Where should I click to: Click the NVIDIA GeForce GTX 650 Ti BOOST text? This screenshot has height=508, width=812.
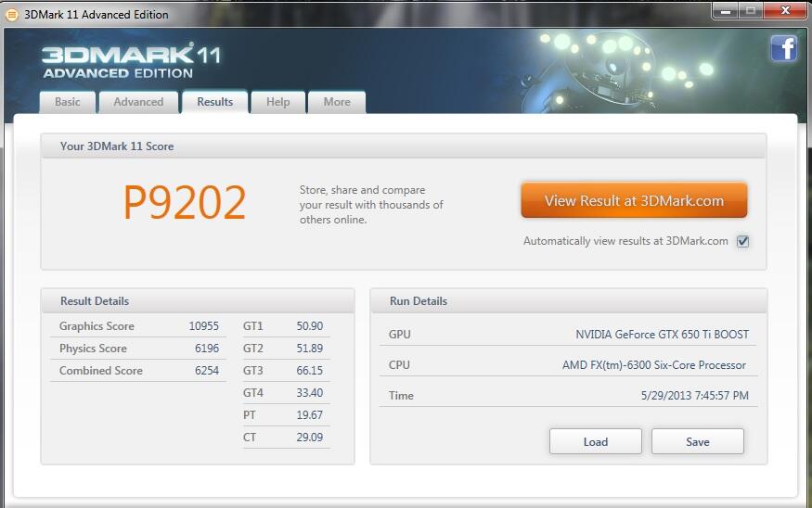point(663,335)
